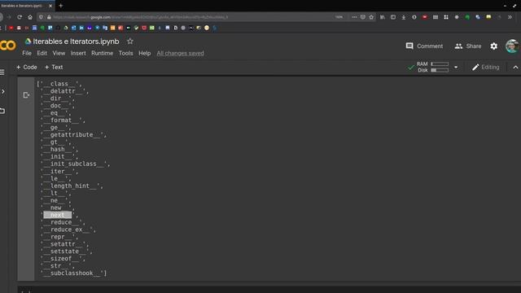The image size is (521, 293).
Task: Click the '__format__' output line
Action: click(63, 120)
